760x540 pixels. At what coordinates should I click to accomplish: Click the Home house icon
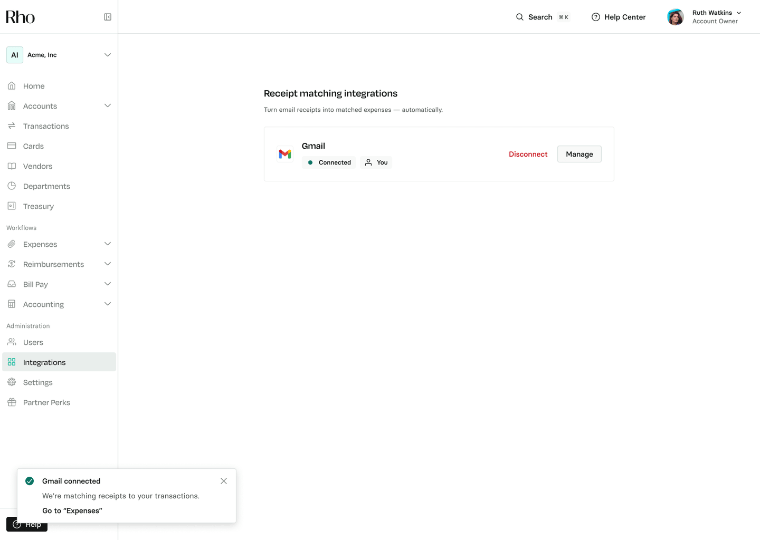12,86
